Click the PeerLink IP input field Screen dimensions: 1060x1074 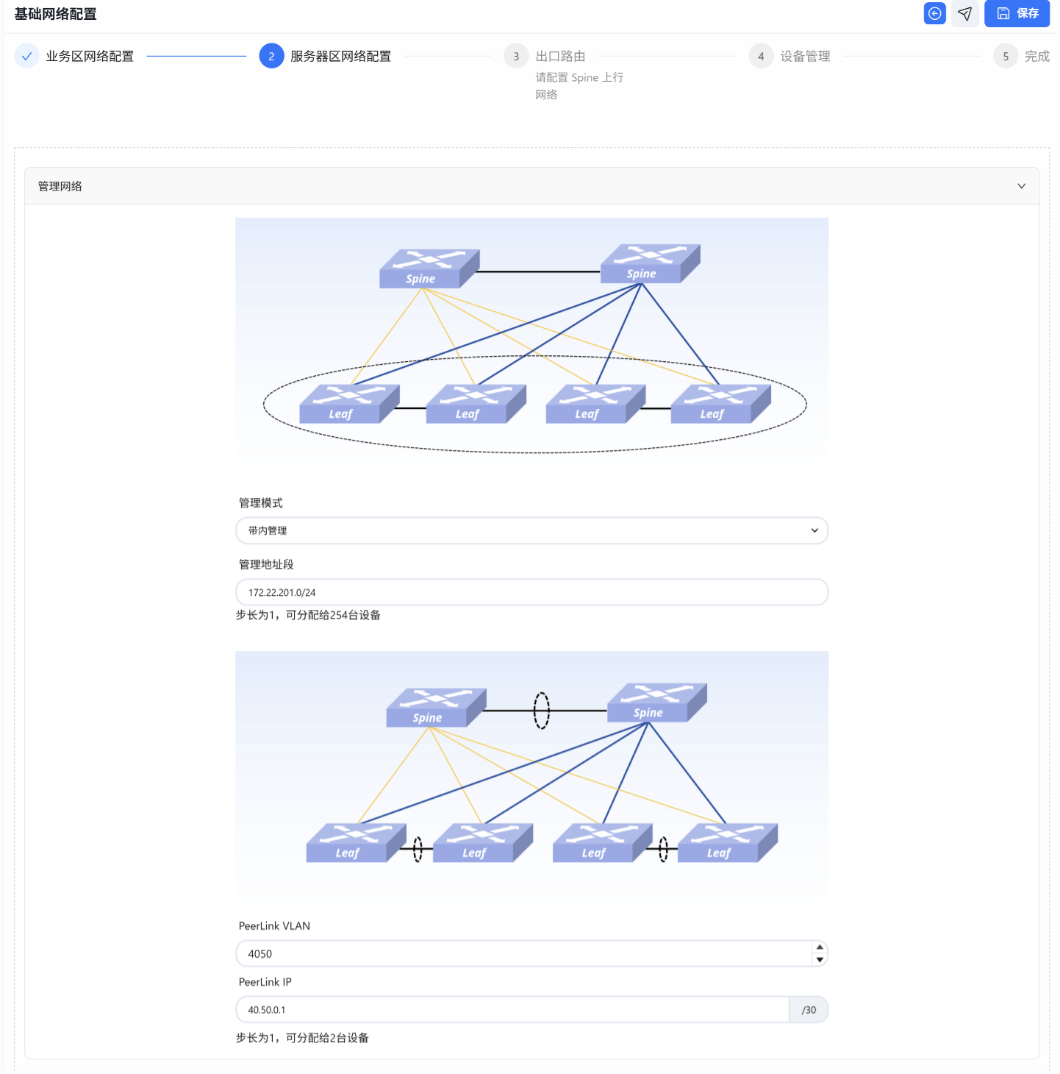click(x=512, y=1009)
